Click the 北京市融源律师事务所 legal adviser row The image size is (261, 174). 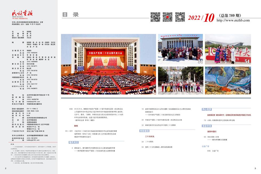tap(30, 136)
